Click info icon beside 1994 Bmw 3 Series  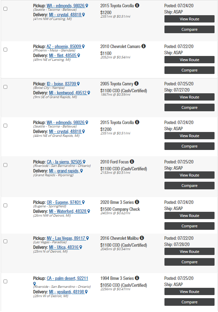point(137,278)
